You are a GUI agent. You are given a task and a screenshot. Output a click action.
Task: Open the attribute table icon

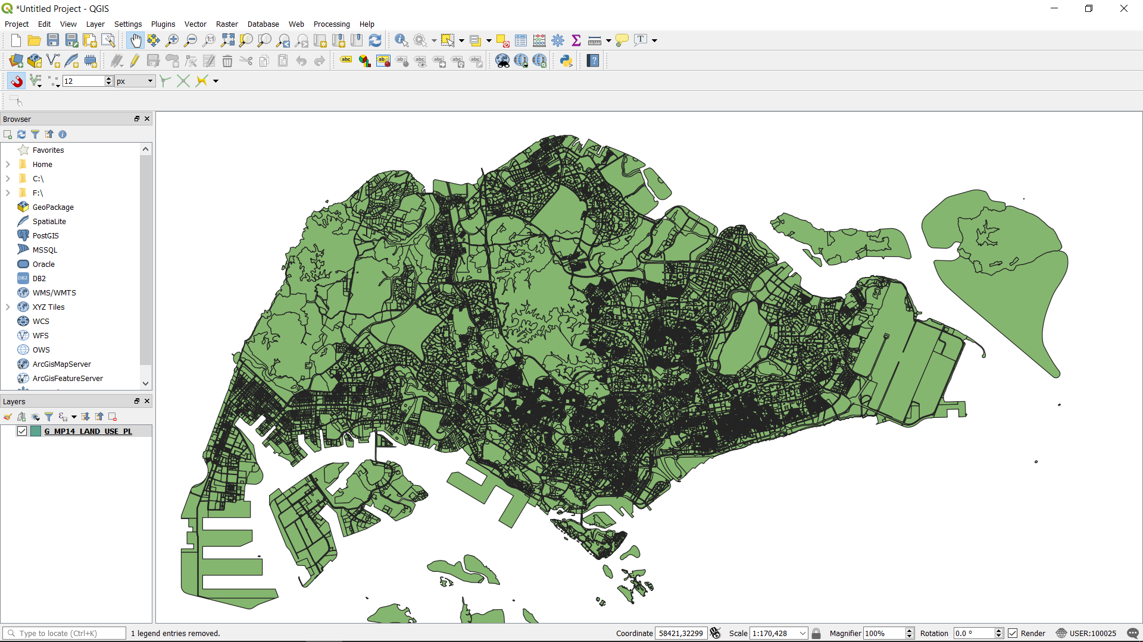click(x=521, y=40)
